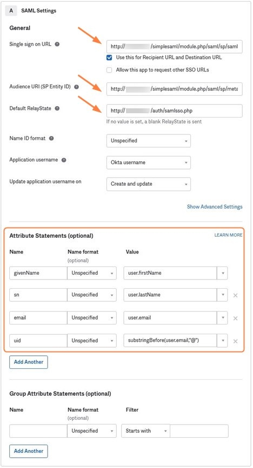Delete the email attribute statement row

[235, 318]
